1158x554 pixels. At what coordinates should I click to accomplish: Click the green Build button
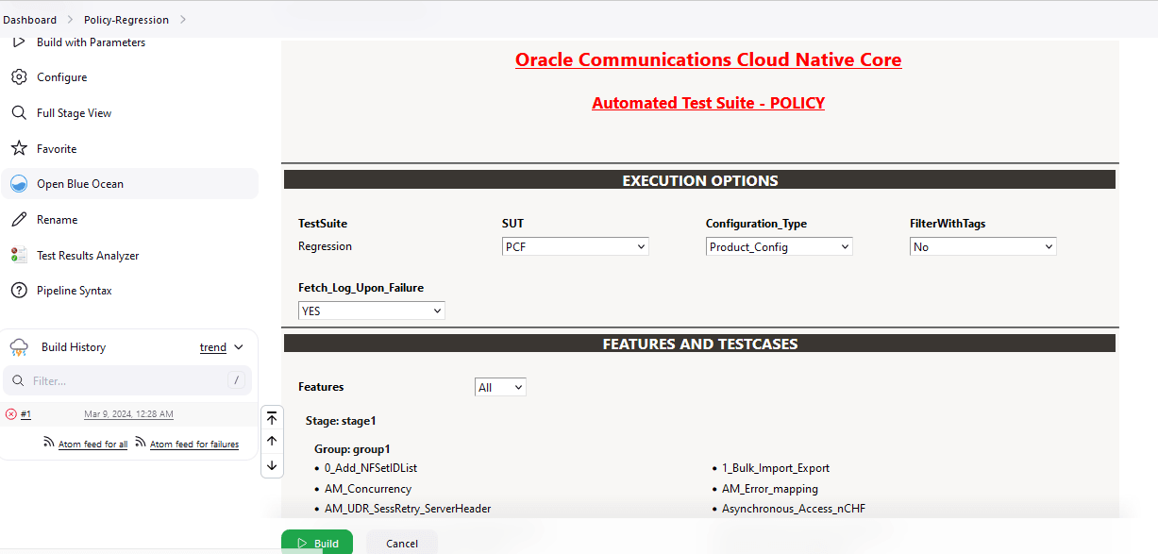pyautogui.click(x=317, y=543)
